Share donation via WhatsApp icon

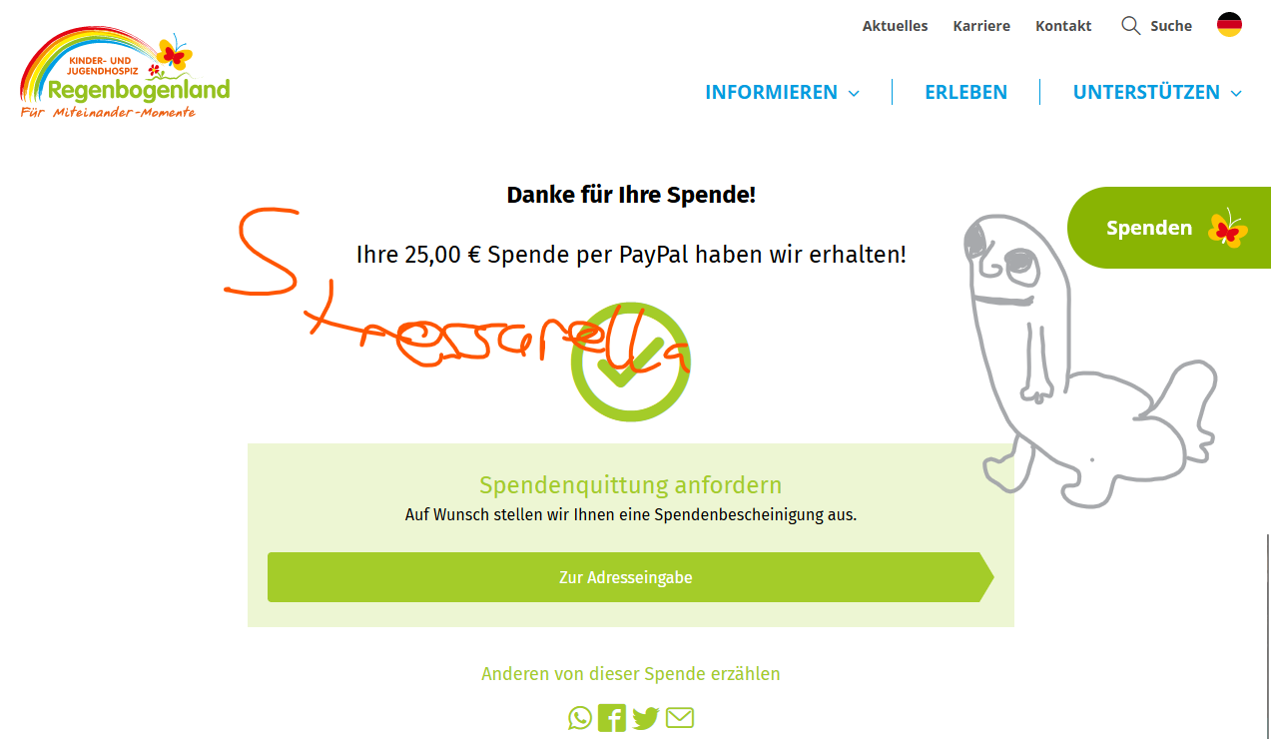[x=580, y=718]
